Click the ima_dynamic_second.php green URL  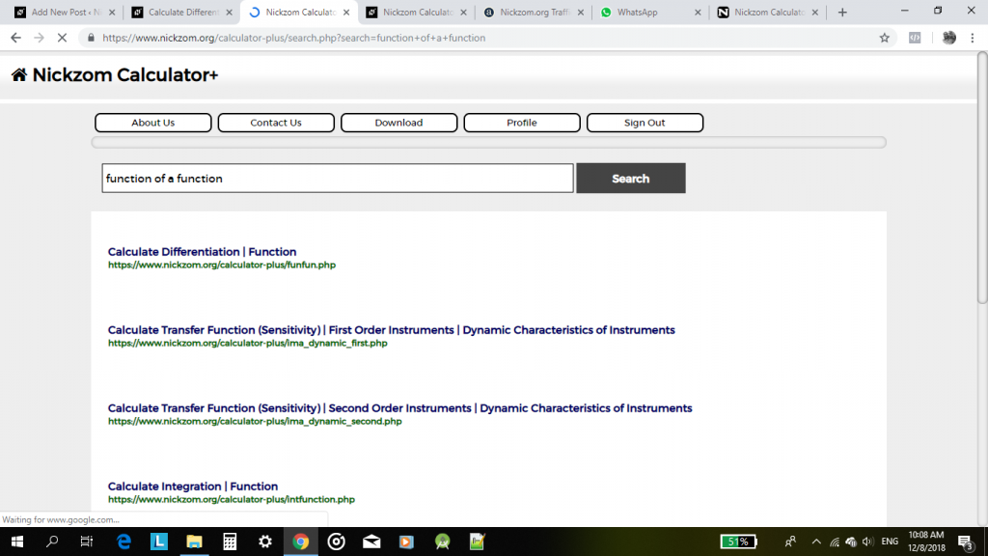coord(255,421)
